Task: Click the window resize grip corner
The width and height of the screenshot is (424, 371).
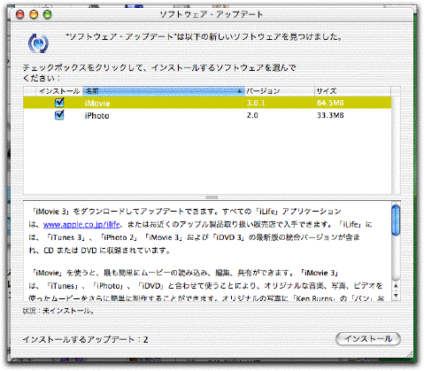Action: (x=410, y=355)
